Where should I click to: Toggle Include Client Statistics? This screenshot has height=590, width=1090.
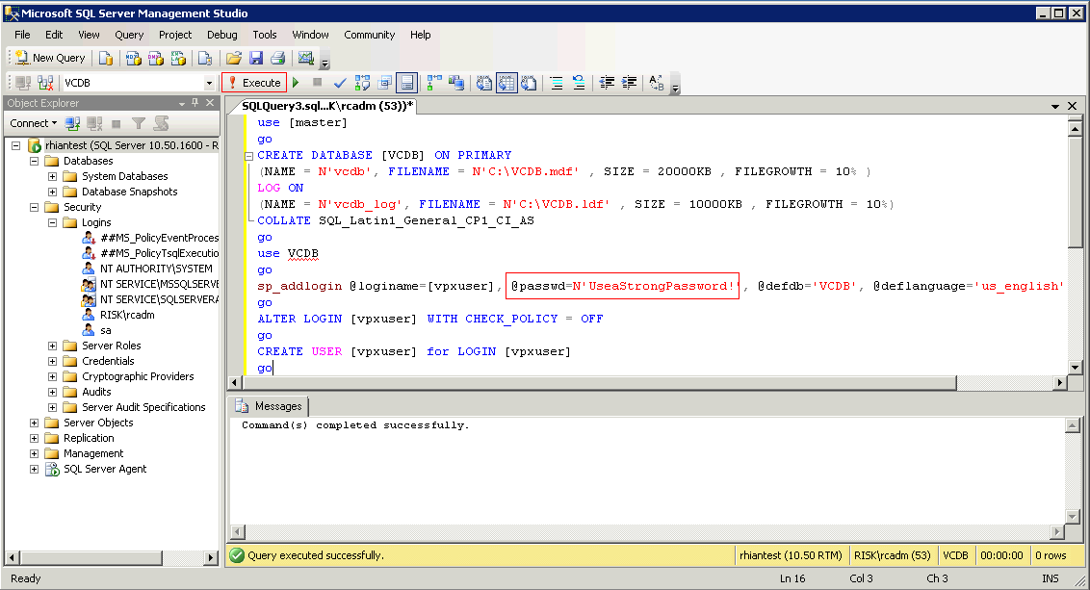tap(456, 83)
